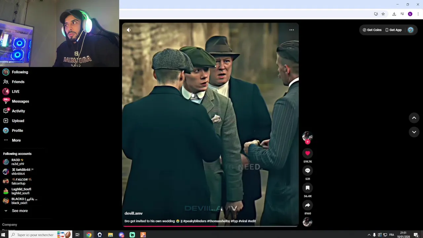Open the spinning sound disc thumbnail
423x238 pixels.
(x=308, y=222)
